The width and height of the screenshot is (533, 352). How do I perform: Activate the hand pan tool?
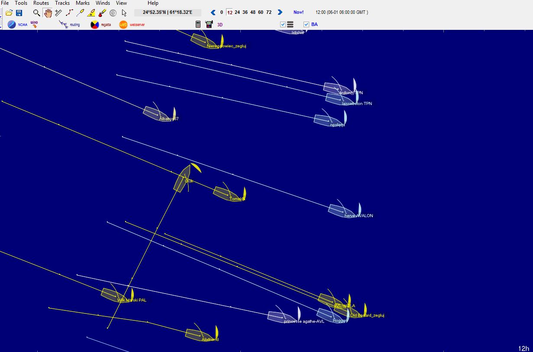pos(48,13)
